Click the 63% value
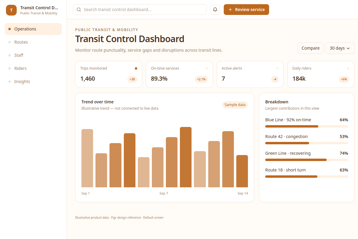This screenshot has width=358, height=239. (344, 170)
